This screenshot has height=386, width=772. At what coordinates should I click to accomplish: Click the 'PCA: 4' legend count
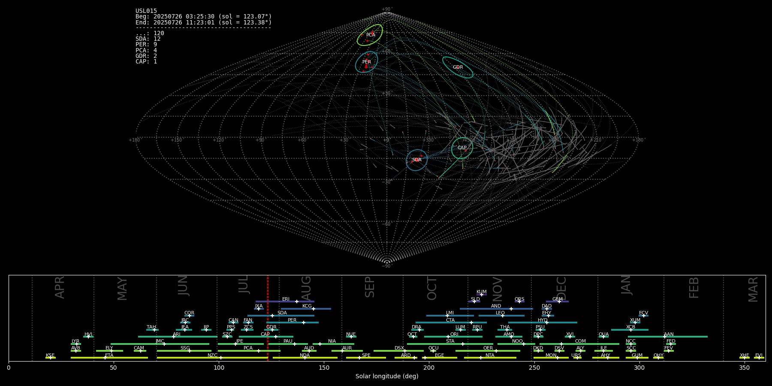146,50
